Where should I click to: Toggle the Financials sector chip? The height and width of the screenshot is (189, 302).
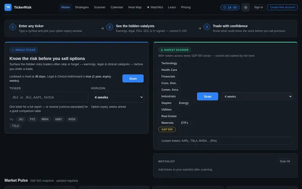(168, 77)
